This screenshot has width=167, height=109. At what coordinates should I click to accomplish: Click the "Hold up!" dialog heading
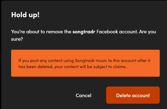[25, 14]
